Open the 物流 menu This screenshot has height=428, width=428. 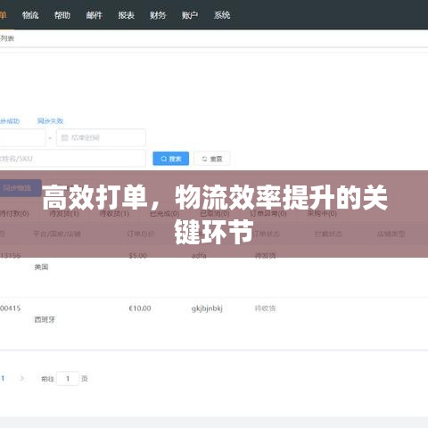point(30,15)
